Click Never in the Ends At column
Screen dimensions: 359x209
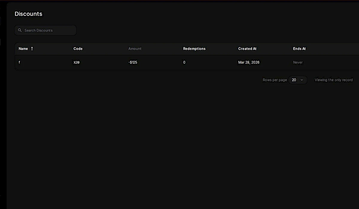(x=298, y=62)
